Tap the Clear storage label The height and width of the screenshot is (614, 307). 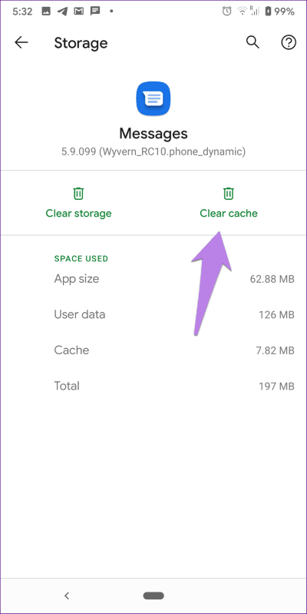pyautogui.click(x=78, y=214)
